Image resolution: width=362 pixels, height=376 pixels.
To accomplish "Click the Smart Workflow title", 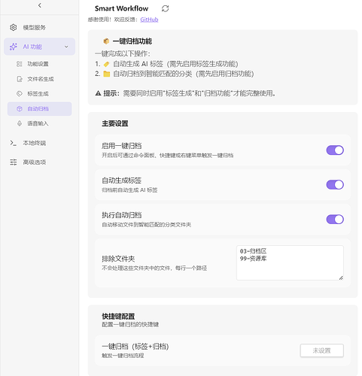I will [121, 8].
